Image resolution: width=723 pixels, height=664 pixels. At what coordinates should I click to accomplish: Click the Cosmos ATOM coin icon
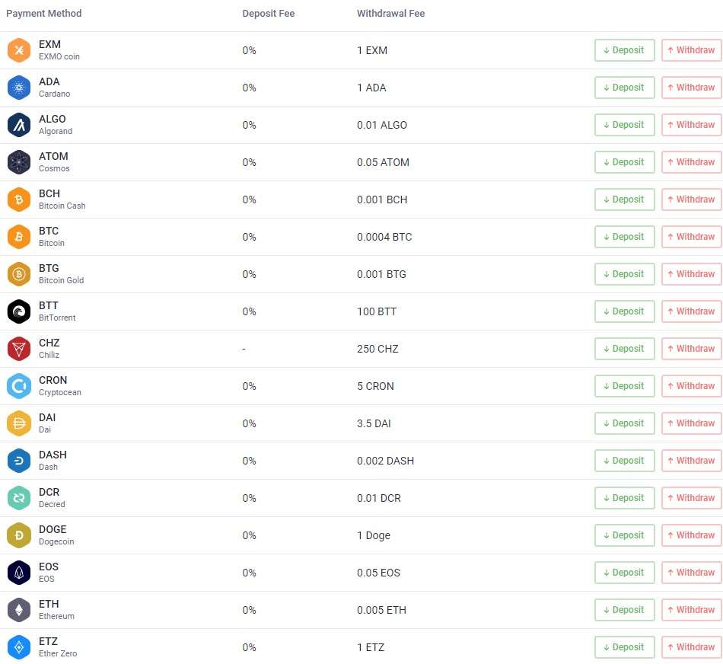[x=19, y=162]
